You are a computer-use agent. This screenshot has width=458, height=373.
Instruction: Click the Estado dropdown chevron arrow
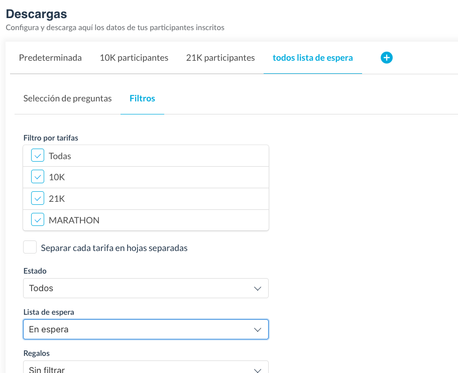point(258,289)
